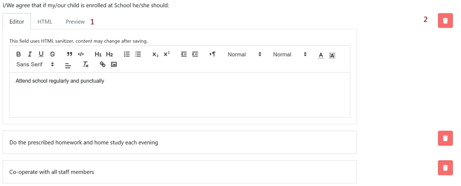Insert a link with the chain icon
The image size is (461, 186).
coord(103,64)
